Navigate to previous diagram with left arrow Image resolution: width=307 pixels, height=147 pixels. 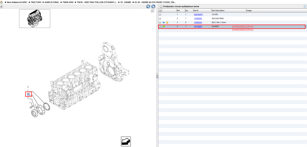coord(148,6)
